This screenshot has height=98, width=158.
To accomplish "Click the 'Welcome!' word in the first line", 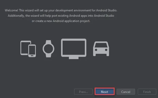I will (12, 10).
